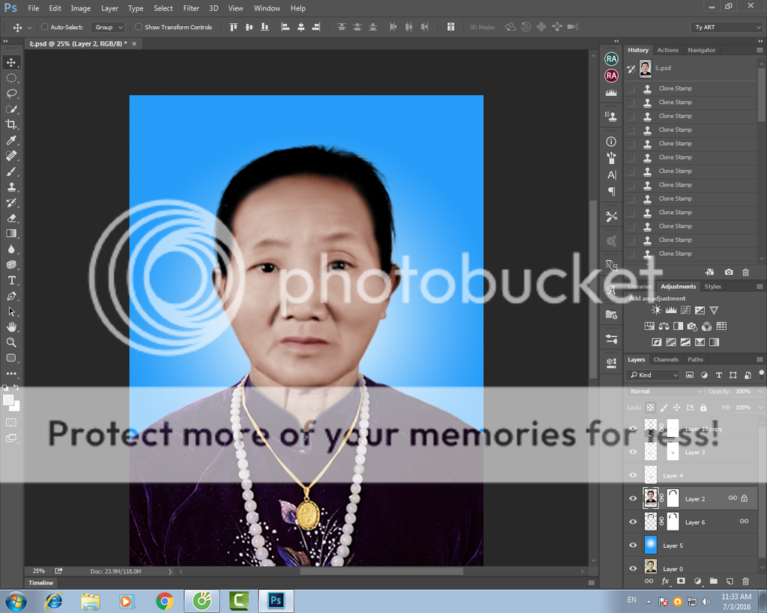Open the History panel options menu
The image size is (767, 613).
[760, 50]
